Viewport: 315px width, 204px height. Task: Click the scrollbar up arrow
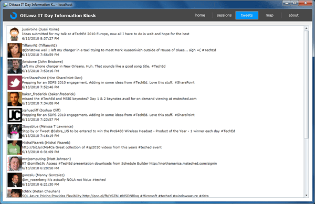pyautogui.click(x=306, y=28)
